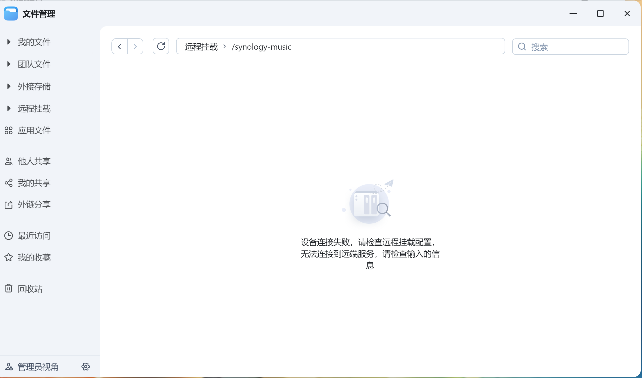The height and width of the screenshot is (378, 642).
Task: Open 他人共享 in the sidebar
Action: coord(34,161)
